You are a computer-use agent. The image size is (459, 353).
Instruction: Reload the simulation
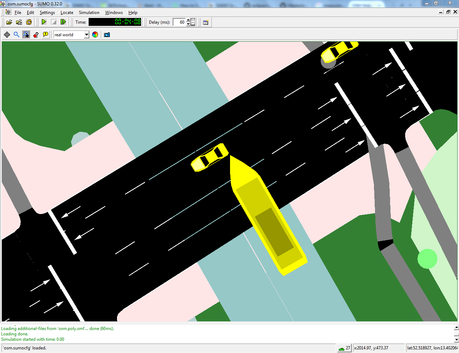(x=29, y=22)
